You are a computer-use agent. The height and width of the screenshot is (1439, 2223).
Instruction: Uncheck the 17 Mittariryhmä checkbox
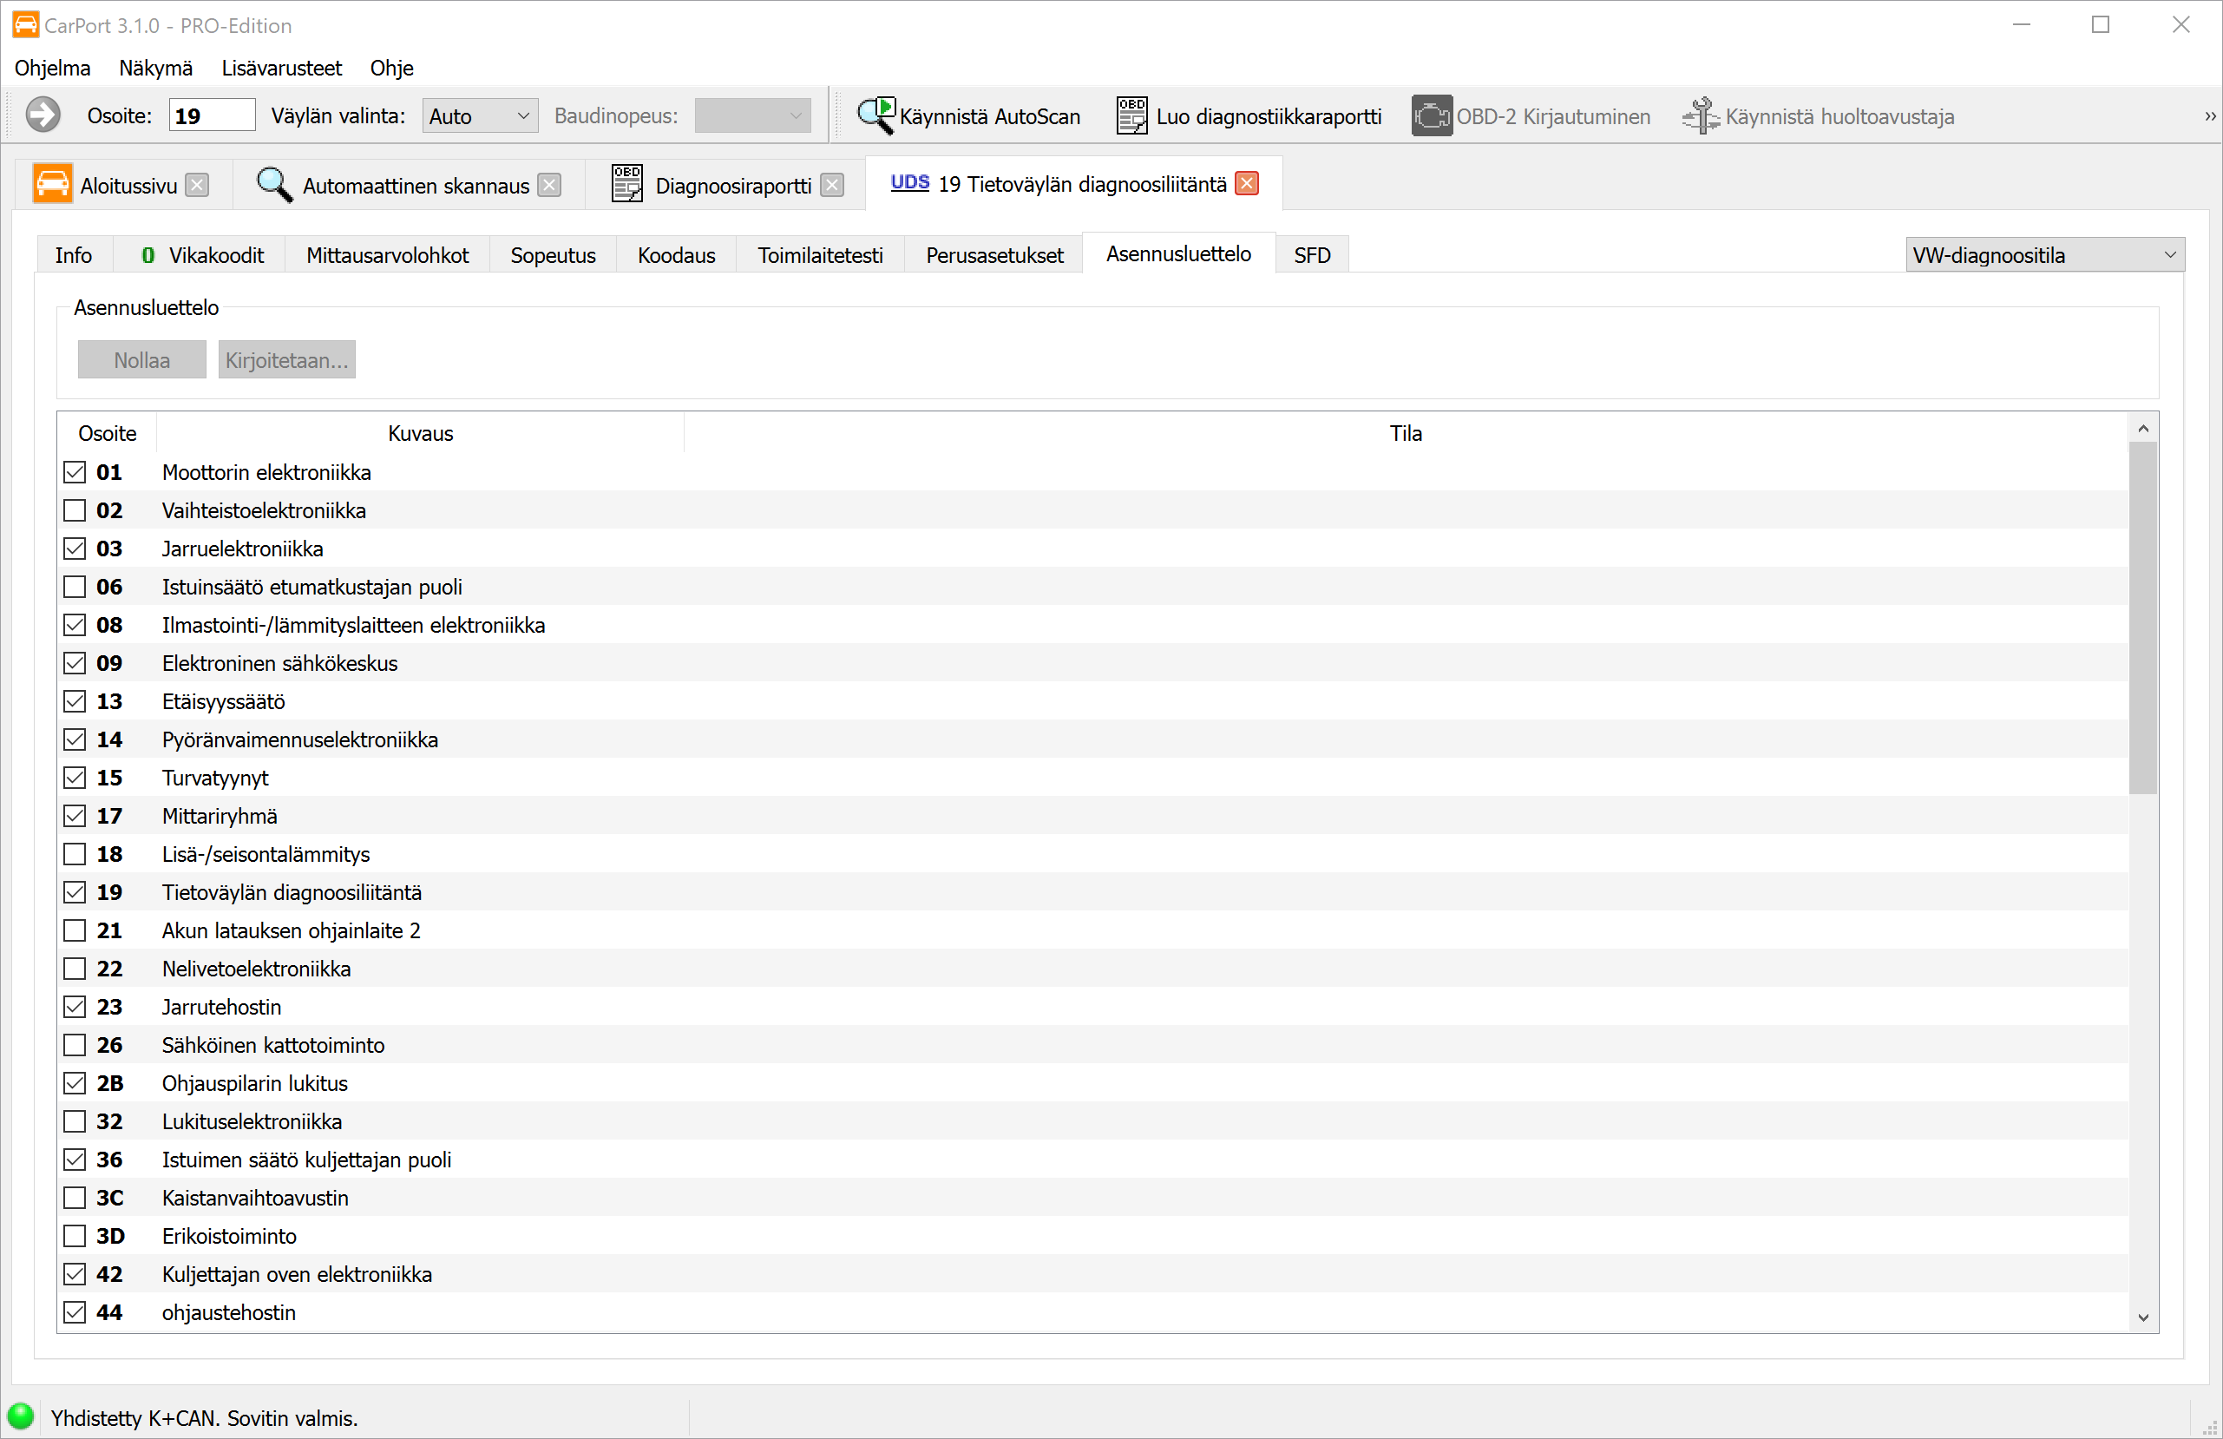point(75,816)
